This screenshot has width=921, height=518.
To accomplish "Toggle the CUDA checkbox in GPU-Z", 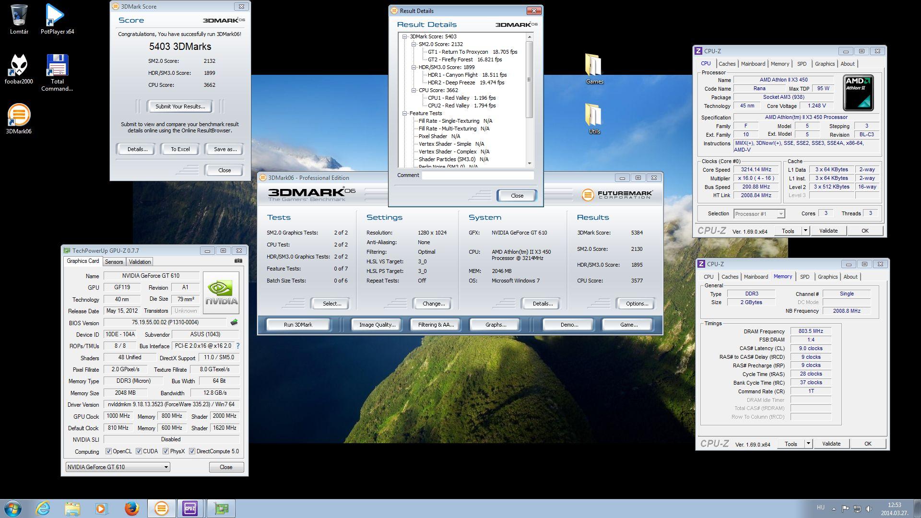I will click(139, 451).
